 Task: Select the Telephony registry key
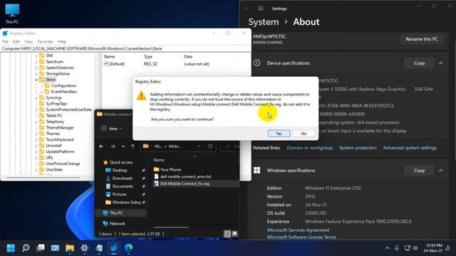click(55, 122)
